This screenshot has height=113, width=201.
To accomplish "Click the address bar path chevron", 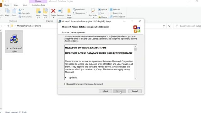I will coord(15,26).
